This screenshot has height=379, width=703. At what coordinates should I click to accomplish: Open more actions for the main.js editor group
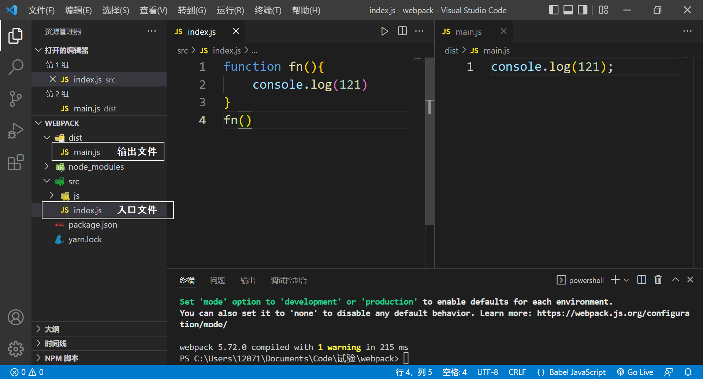click(687, 32)
